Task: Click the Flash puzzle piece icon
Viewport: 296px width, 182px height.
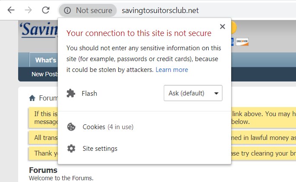Action: coord(71,93)
